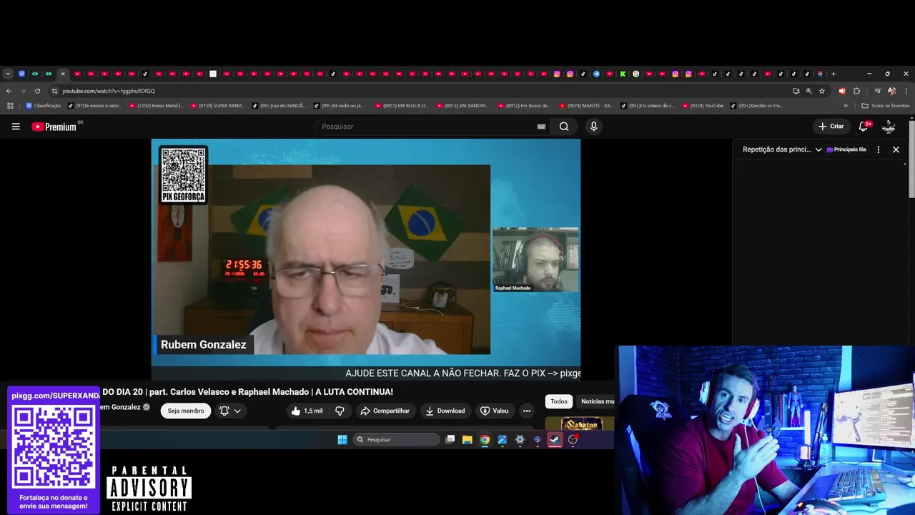Image resolution: width=915 pixels, height=515 pixels.
Task: Open '(9338) YouTube' bookmark
Action: tap(703, 106)
